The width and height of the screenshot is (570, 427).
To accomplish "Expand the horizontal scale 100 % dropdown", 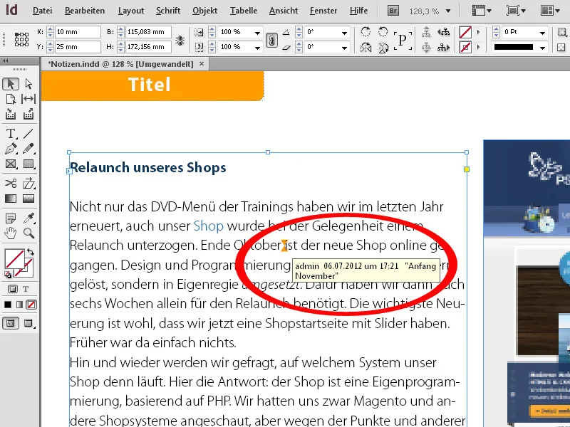I will [x=257, y=33].
